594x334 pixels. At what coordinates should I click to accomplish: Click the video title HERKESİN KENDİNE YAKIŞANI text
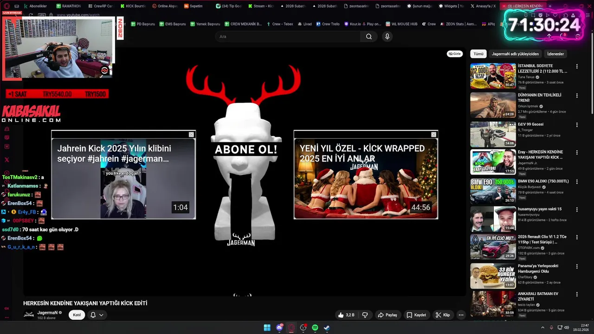[85, 303]
